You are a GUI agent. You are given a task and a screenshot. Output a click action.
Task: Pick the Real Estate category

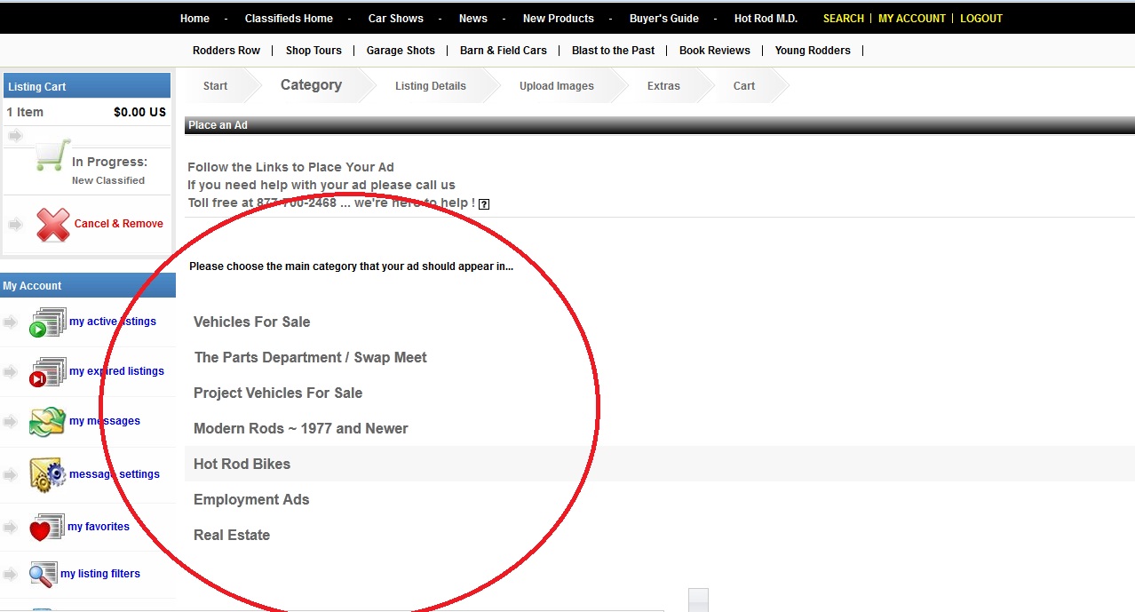point(232,535)
